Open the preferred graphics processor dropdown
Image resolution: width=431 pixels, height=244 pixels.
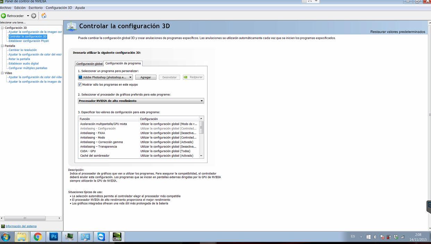tap(141, 101)
